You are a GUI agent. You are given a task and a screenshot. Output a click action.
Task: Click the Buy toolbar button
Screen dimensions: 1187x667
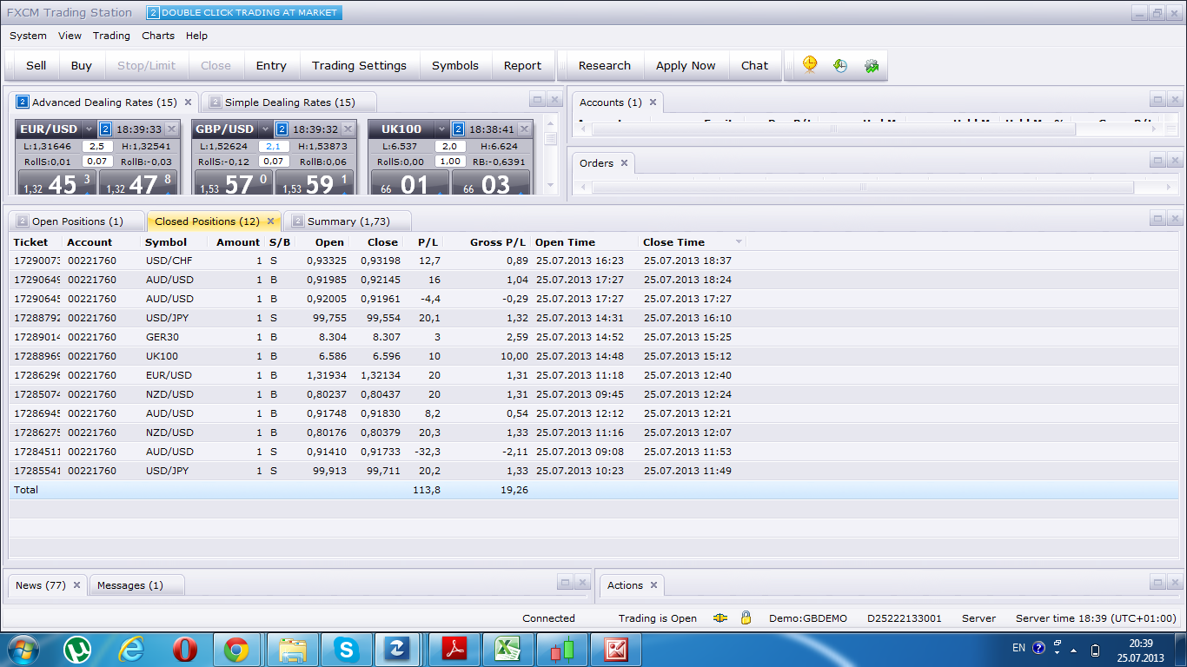click(82, 65)
